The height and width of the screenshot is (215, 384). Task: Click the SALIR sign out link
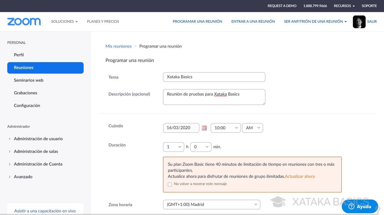click(x=372, y=22)
